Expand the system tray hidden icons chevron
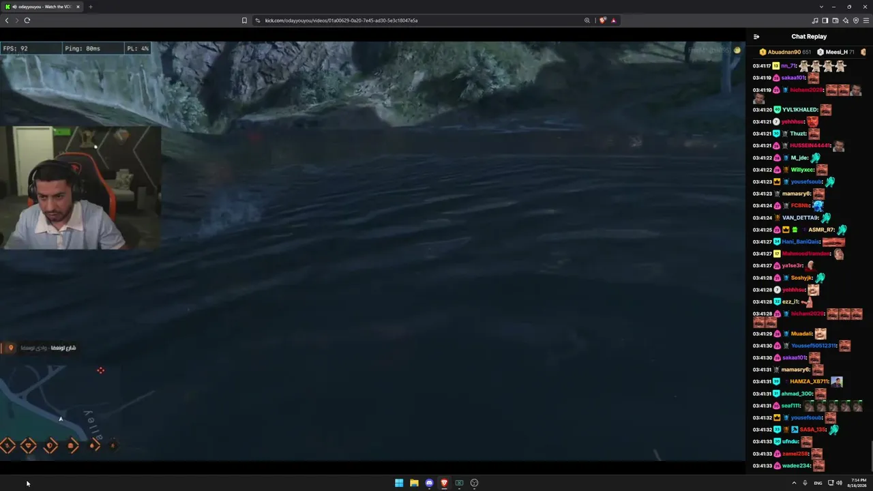 click(x=794, y=483)
